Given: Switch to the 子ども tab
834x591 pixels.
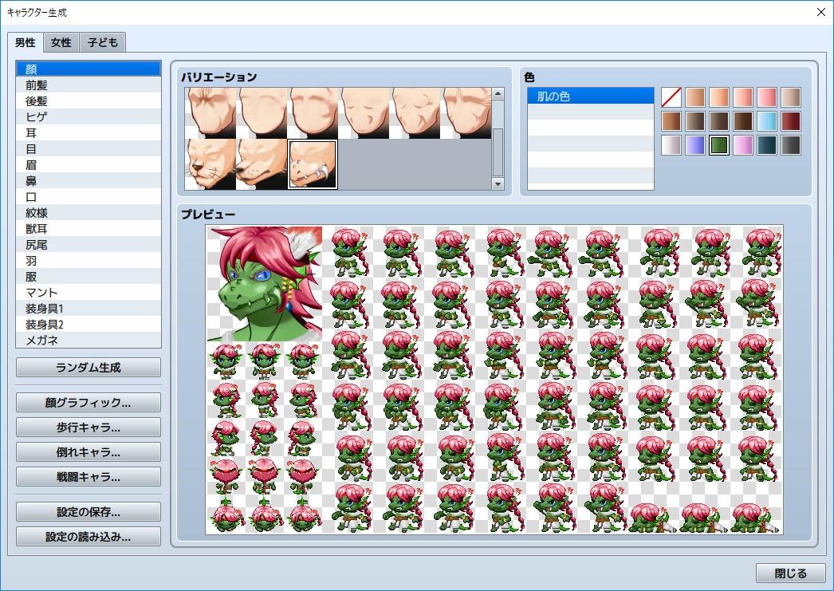Looking at the screenshot, I should (102, 42).
